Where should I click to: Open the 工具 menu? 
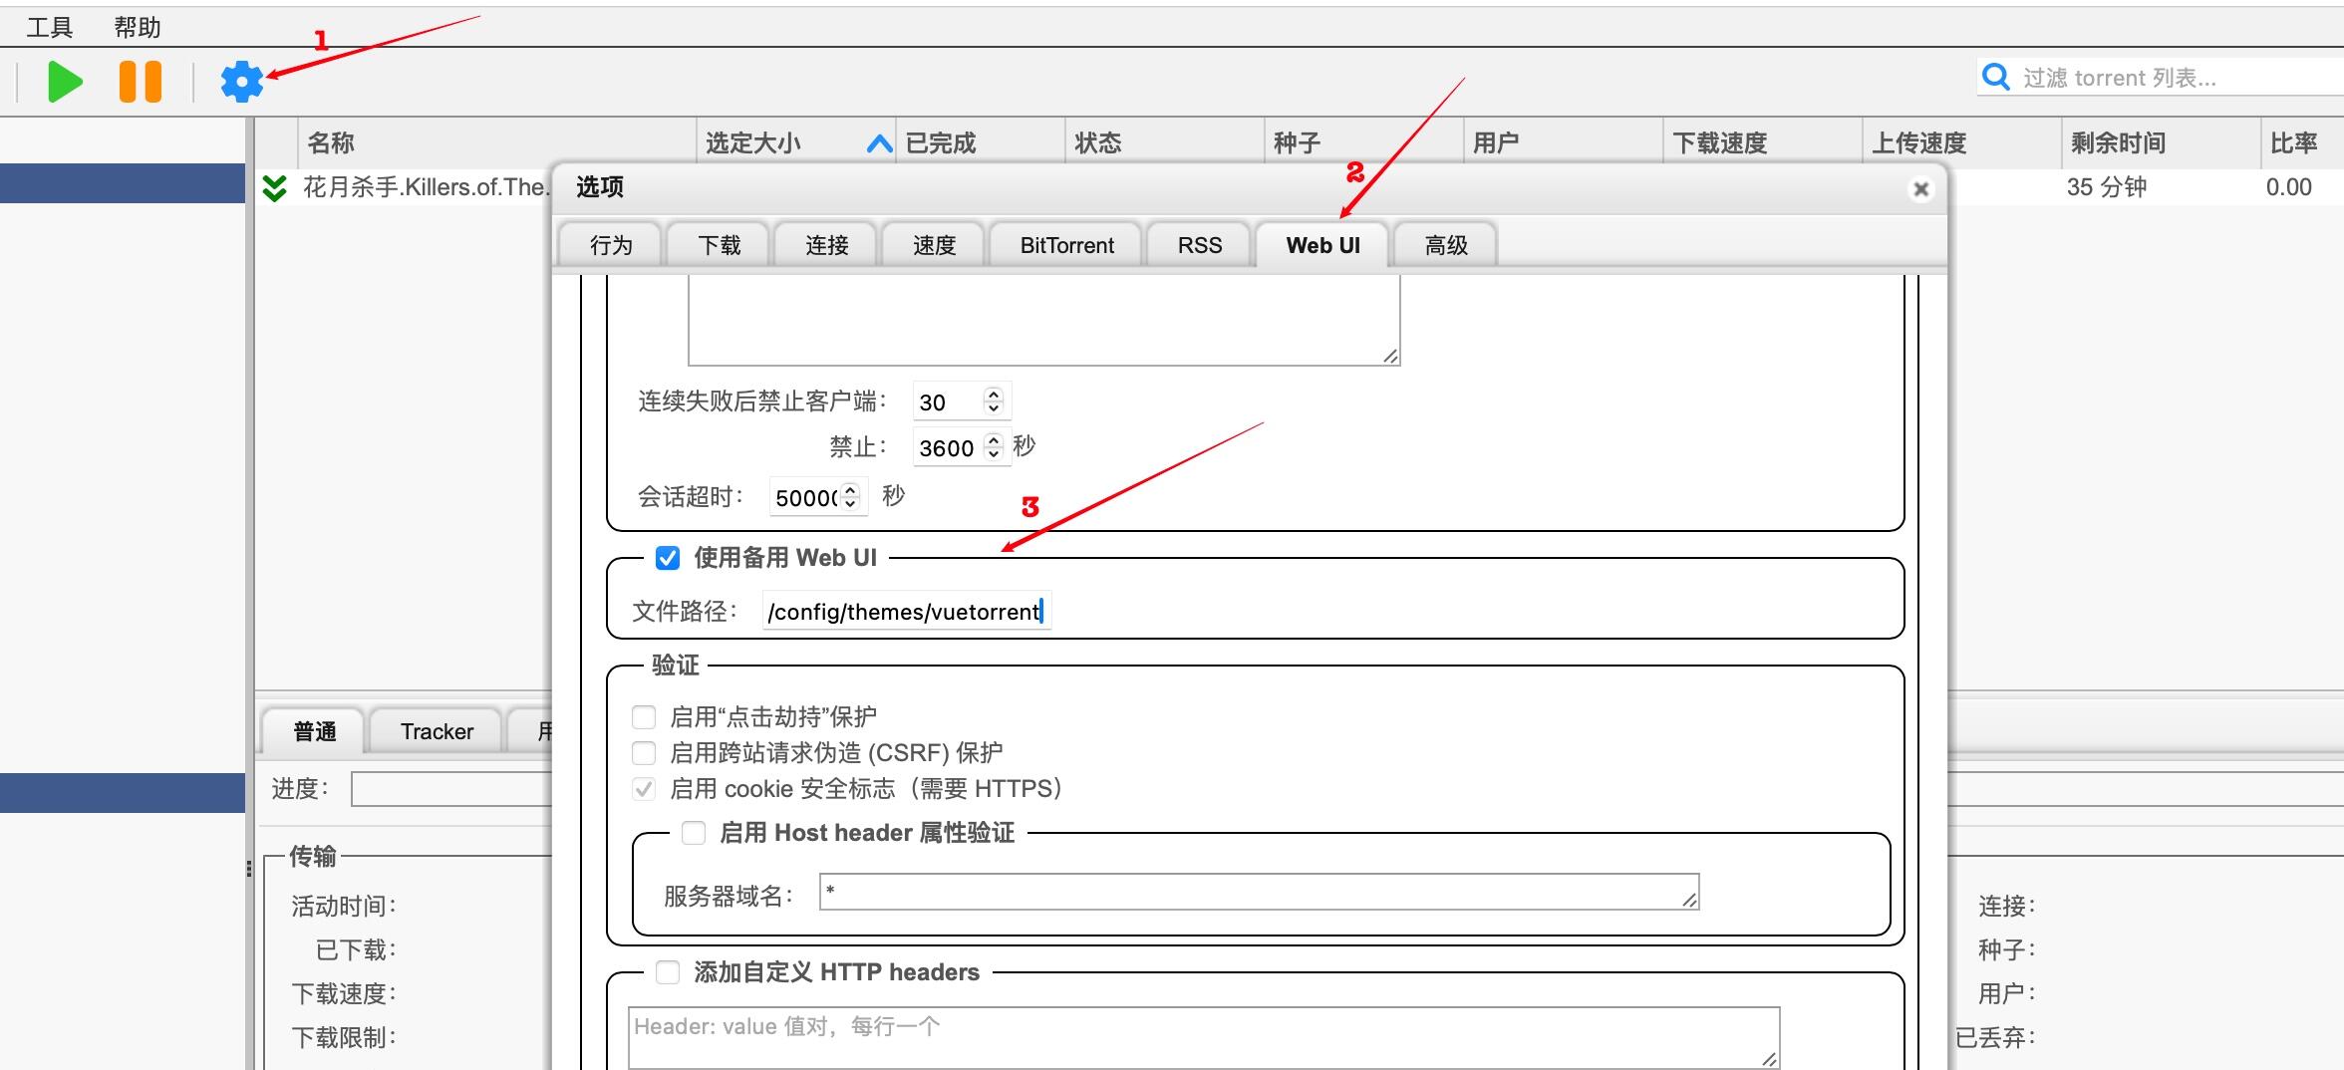50,27
